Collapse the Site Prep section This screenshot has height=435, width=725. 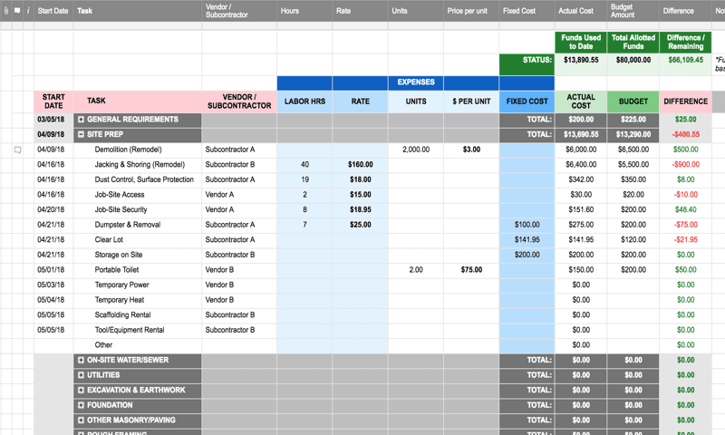[x=81, y=134]
